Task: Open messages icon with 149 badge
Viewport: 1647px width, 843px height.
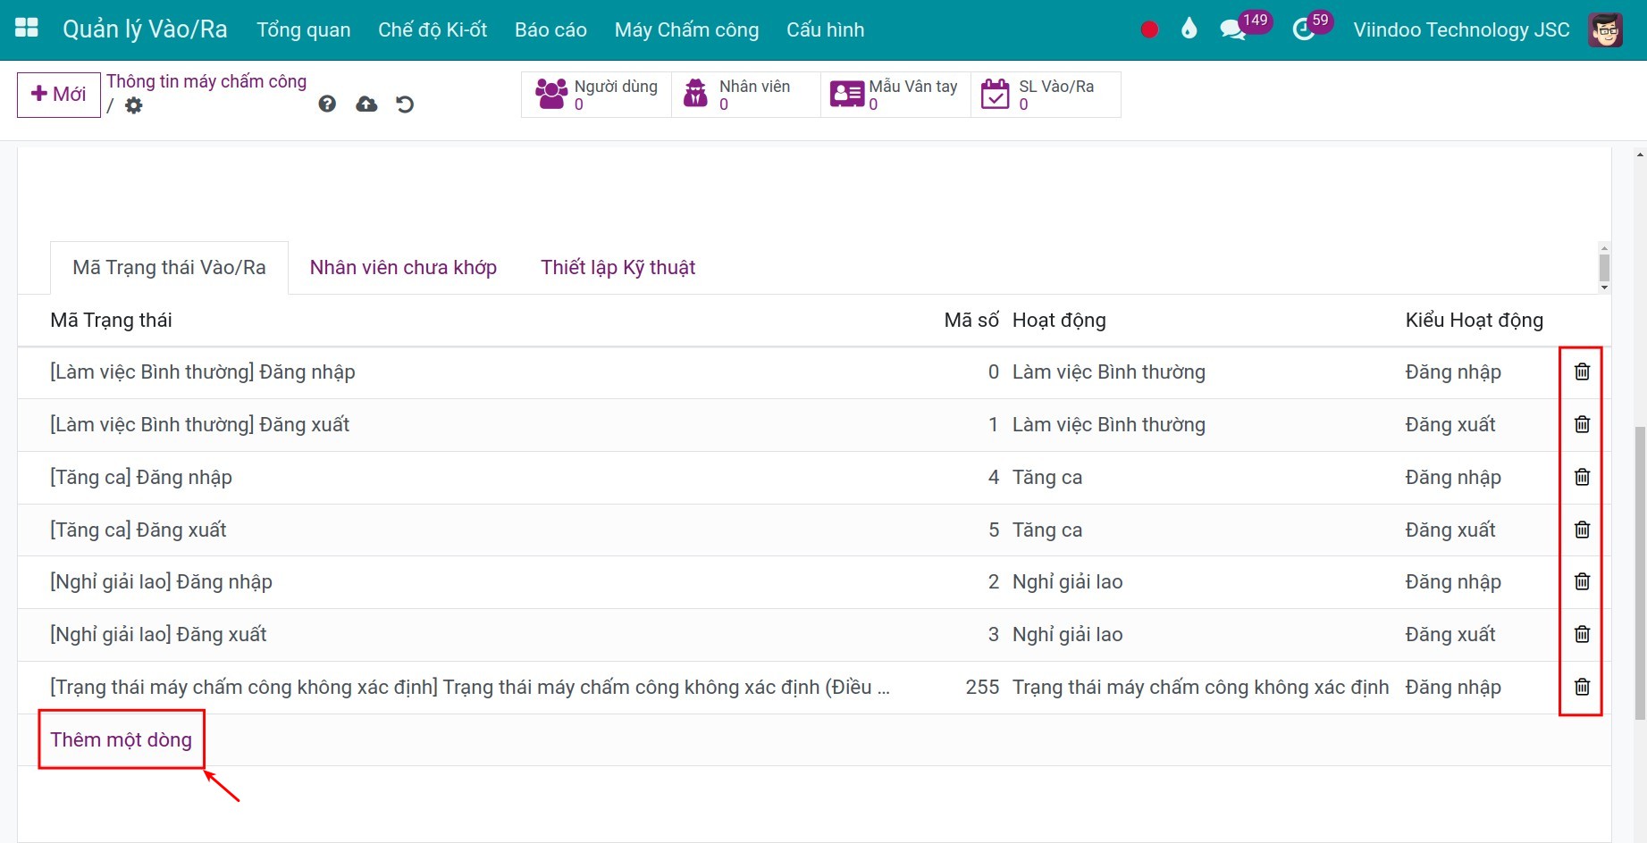Action: 1233,29
